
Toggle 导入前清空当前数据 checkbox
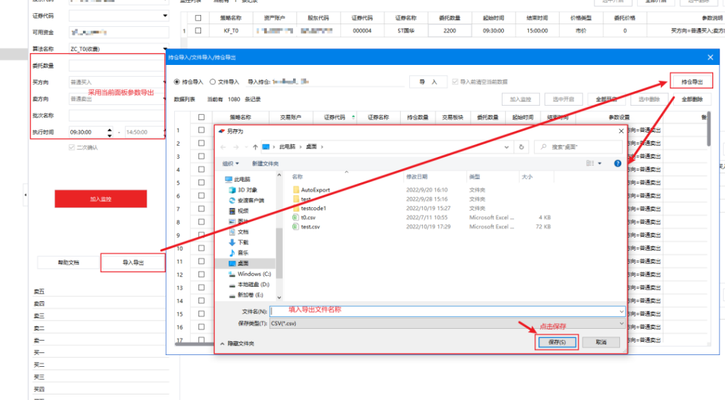(455, 82)
